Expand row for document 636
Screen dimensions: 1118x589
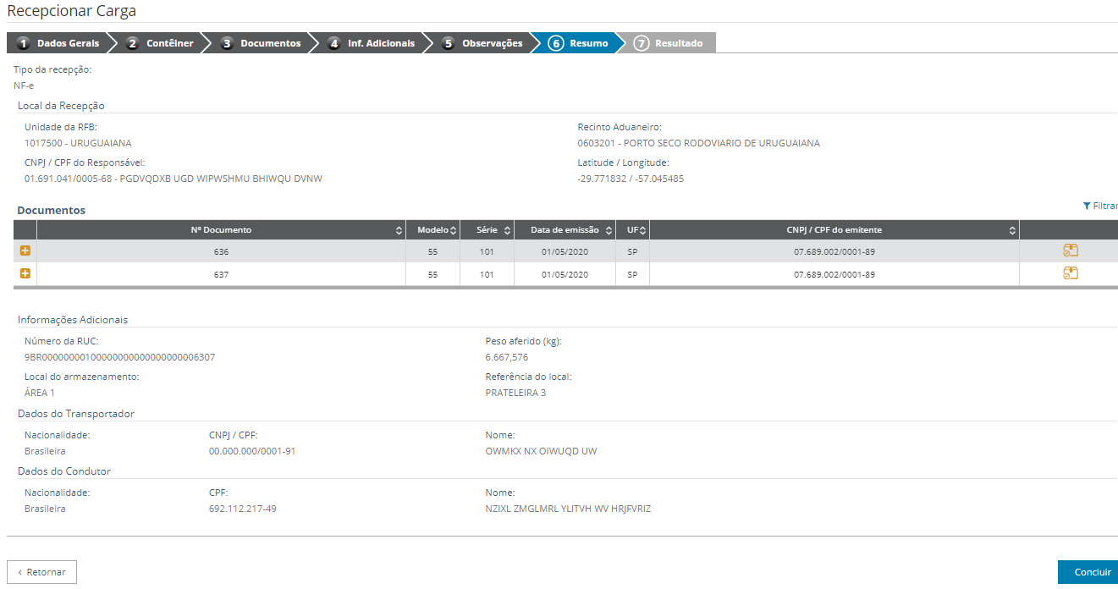pos(25,251)
